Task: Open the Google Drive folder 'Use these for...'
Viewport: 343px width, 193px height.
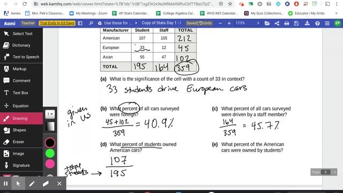Action: 115,23
